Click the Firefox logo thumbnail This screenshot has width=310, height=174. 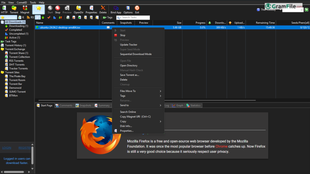click(101, 134)
